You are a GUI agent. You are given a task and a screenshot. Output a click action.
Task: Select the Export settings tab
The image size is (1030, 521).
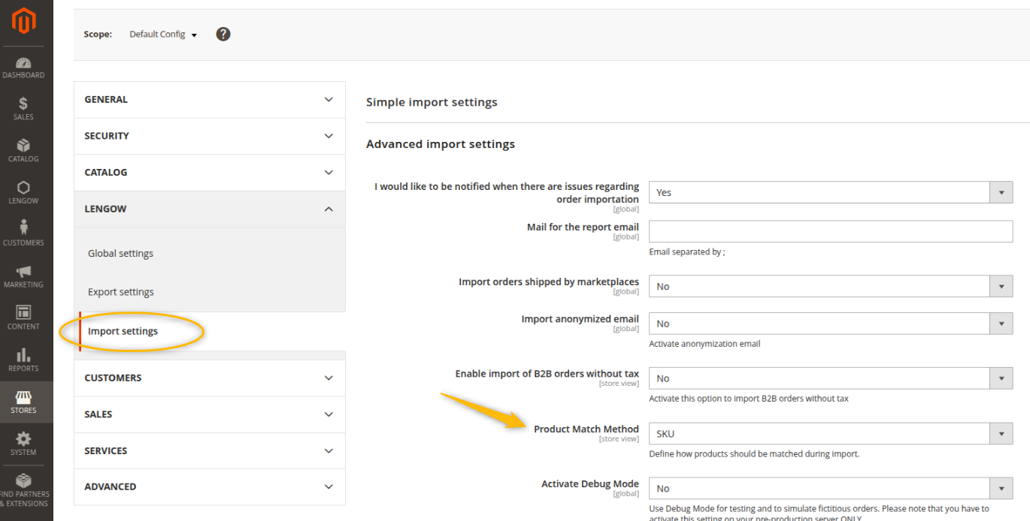[121, 292]
